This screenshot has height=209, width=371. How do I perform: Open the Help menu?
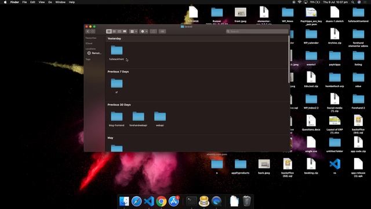click(x=72, y=2)
